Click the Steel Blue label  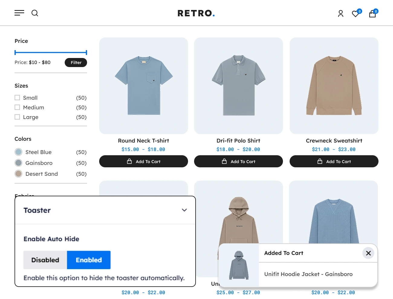click(x=38, y=152)
